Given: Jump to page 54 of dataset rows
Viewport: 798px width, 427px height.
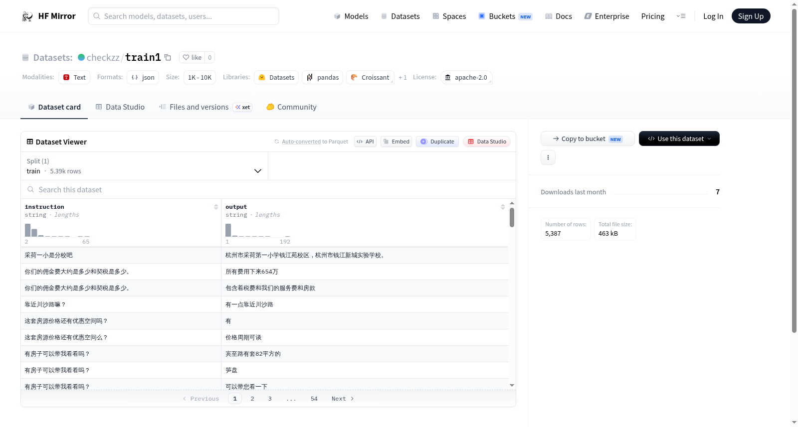Looking at the screenshot, I should pyautogui.click(x=314, y=399).
